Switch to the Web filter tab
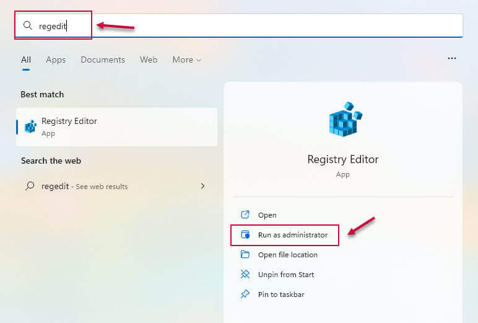 149,60
